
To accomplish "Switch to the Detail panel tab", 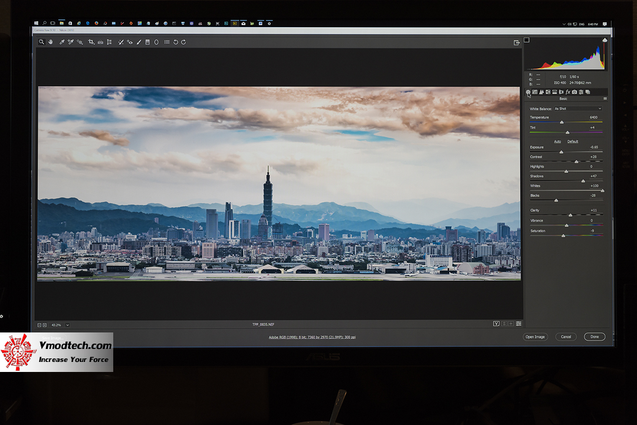I will [x=541, y=92].
